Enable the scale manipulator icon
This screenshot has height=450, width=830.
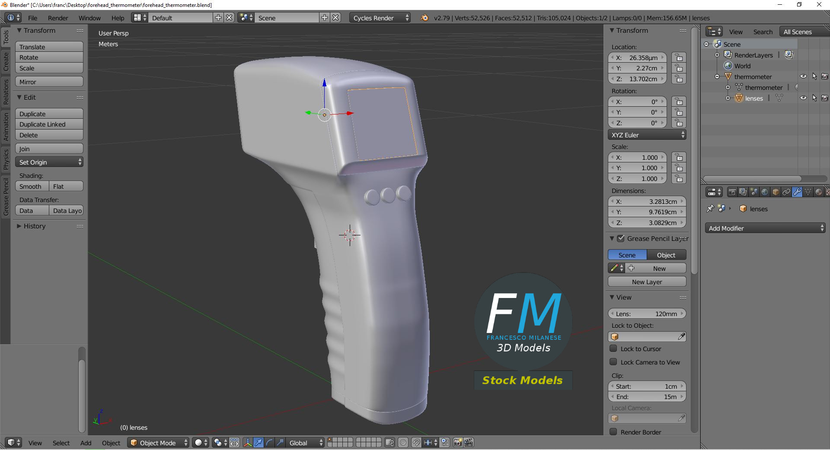(280, 443)
